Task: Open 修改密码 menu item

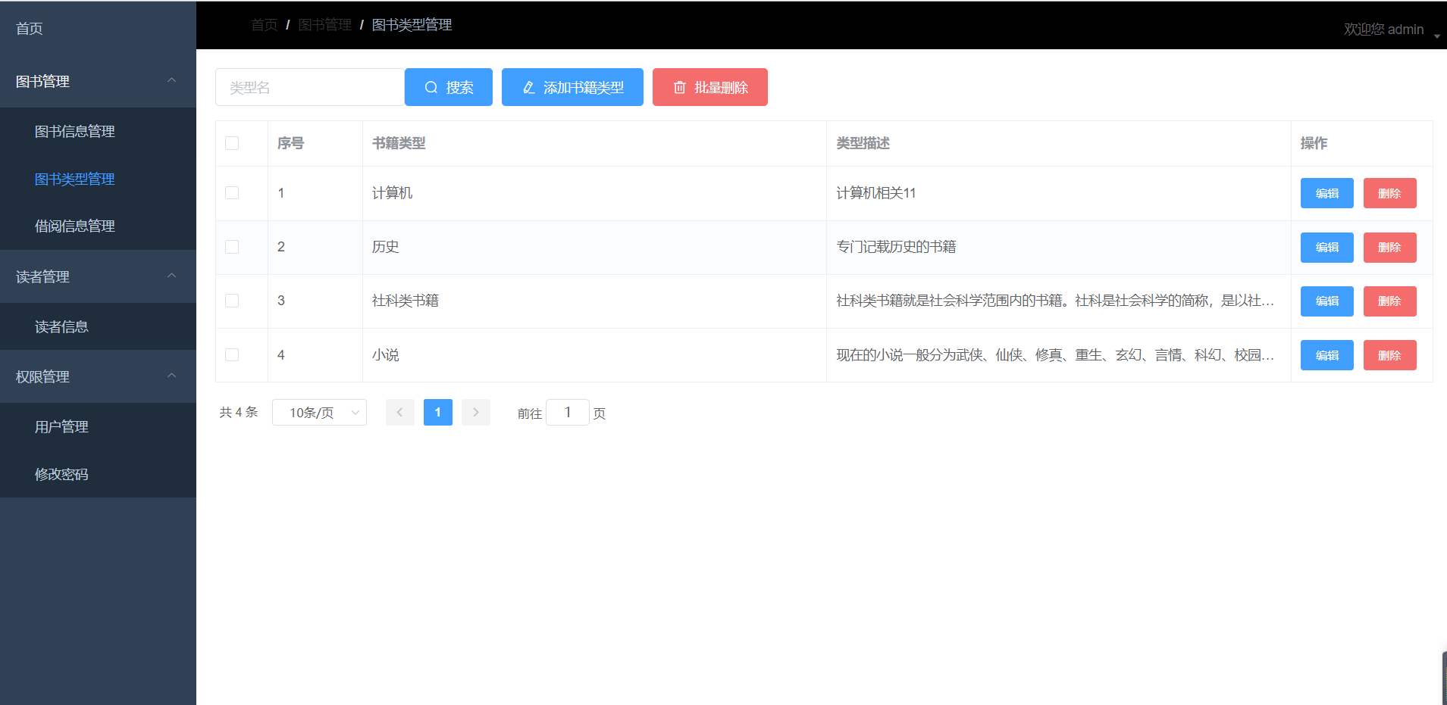Action: pos(98,474)
